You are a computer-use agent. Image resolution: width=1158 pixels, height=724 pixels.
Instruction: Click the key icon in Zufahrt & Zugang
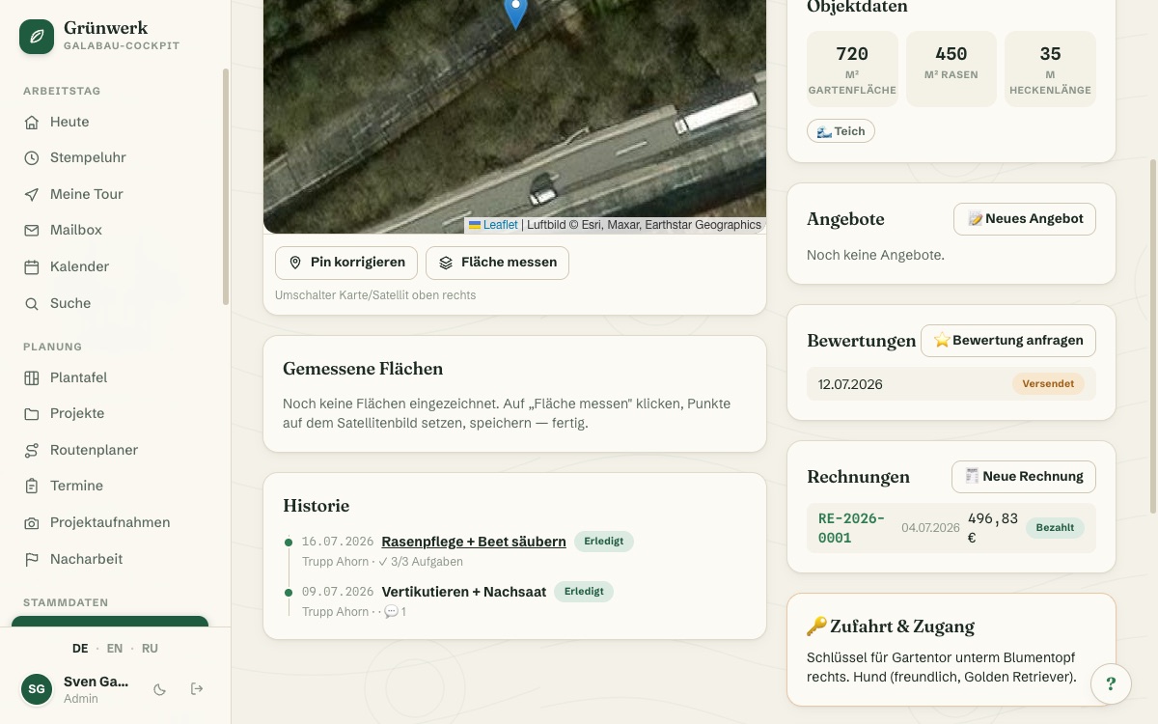pos(817,627)
